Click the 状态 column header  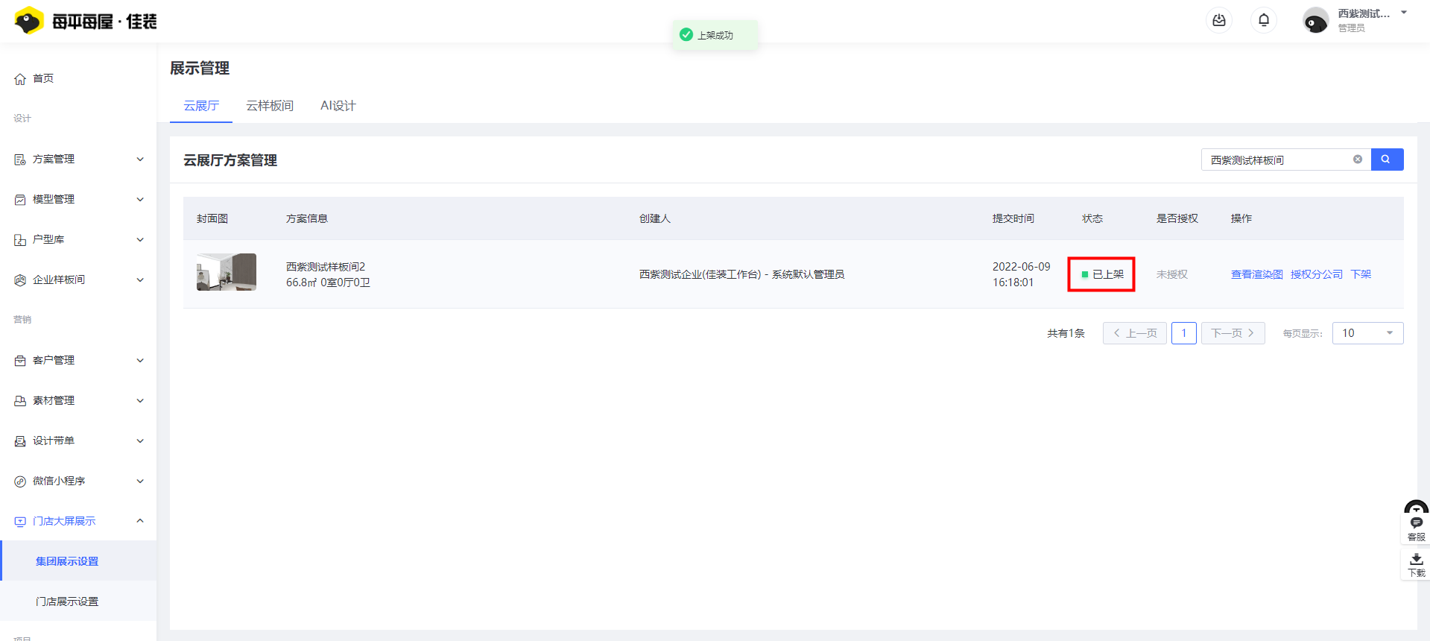(1092, 218)
